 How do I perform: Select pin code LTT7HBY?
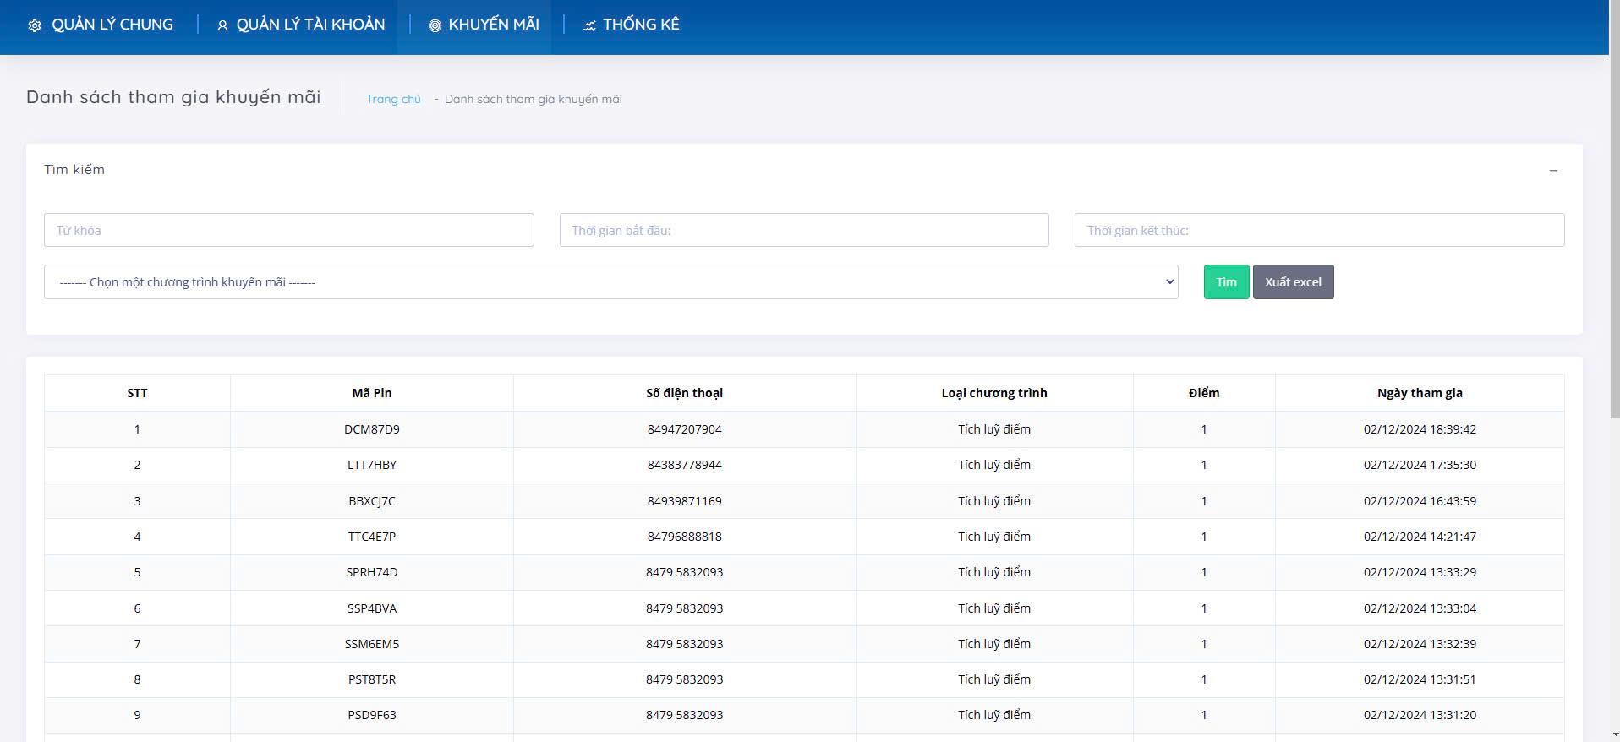click(x=372, y=465)
